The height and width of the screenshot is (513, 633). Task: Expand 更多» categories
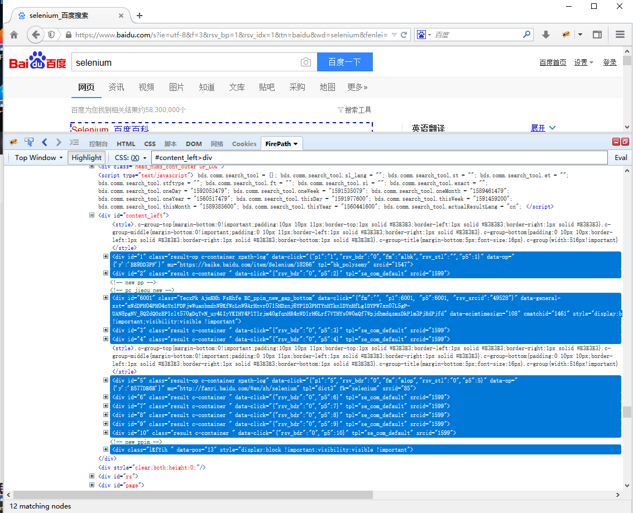[357, 87]
